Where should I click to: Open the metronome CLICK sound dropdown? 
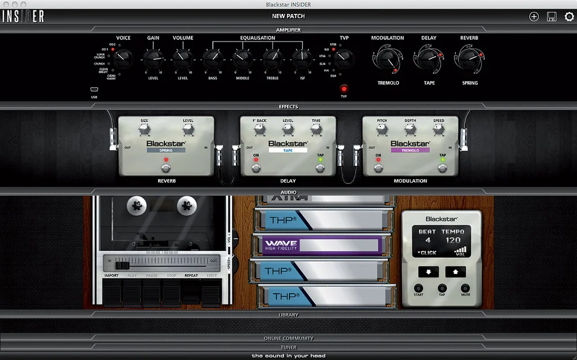427,253
